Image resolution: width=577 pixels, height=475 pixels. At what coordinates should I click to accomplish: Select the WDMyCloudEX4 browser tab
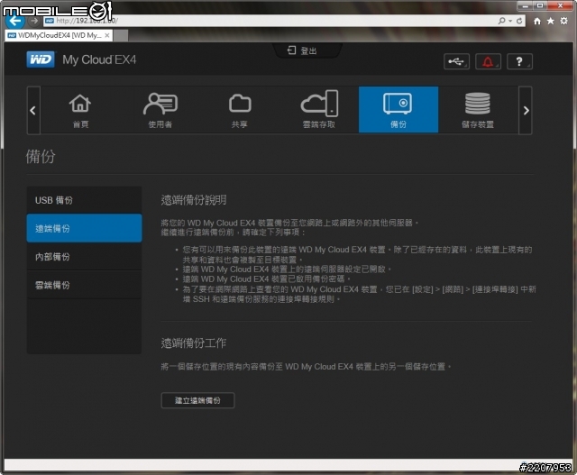(x=59, y=35)
